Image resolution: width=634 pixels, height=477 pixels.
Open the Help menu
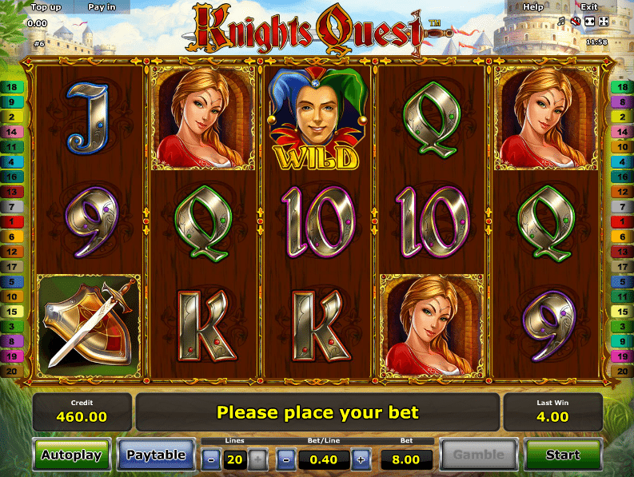(x=533, y=7)
